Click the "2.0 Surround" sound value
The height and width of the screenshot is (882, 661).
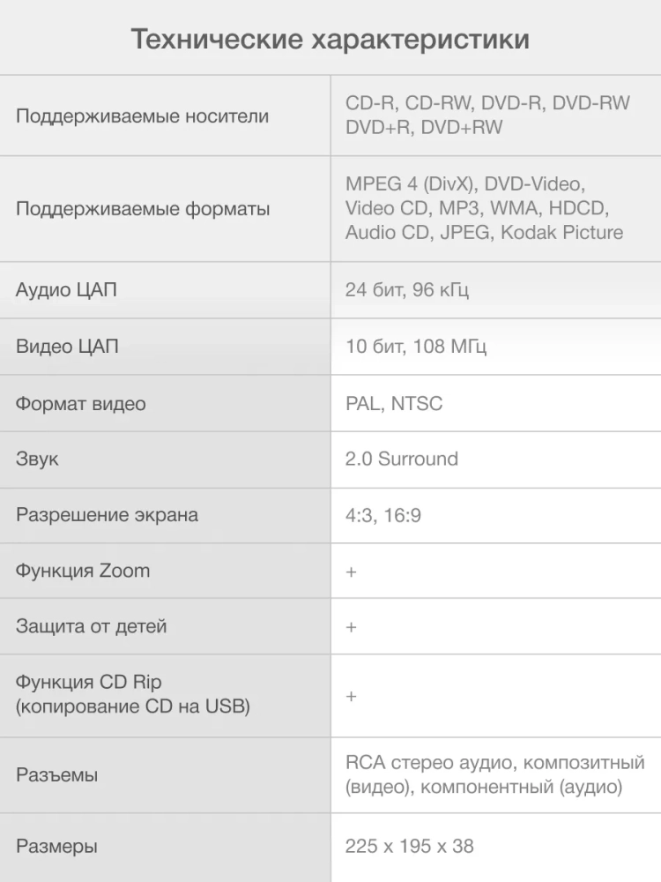[402, 459]
